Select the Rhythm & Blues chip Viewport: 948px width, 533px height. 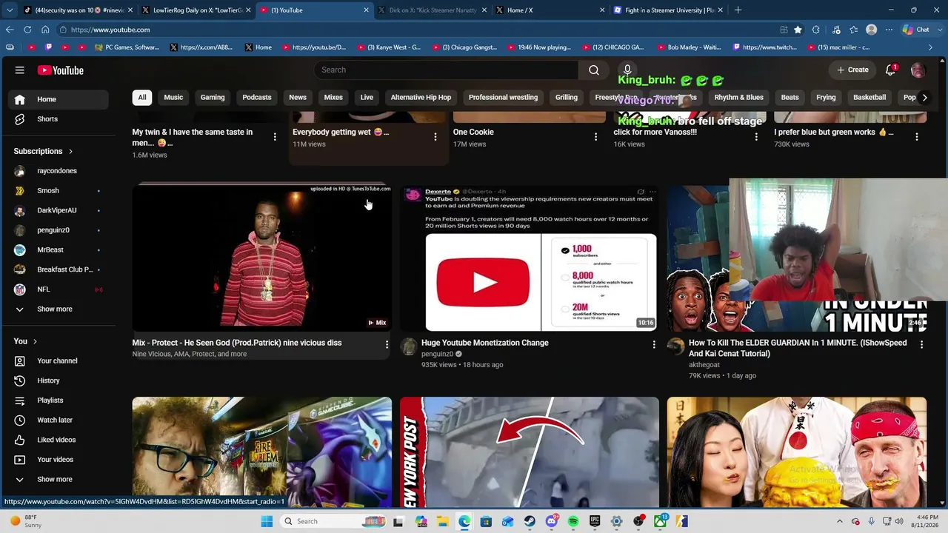738,97
